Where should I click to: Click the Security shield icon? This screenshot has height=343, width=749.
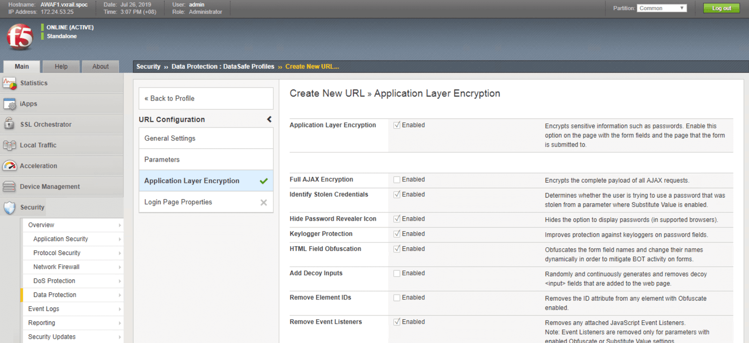pyautogui.click(x=9, y=207)
